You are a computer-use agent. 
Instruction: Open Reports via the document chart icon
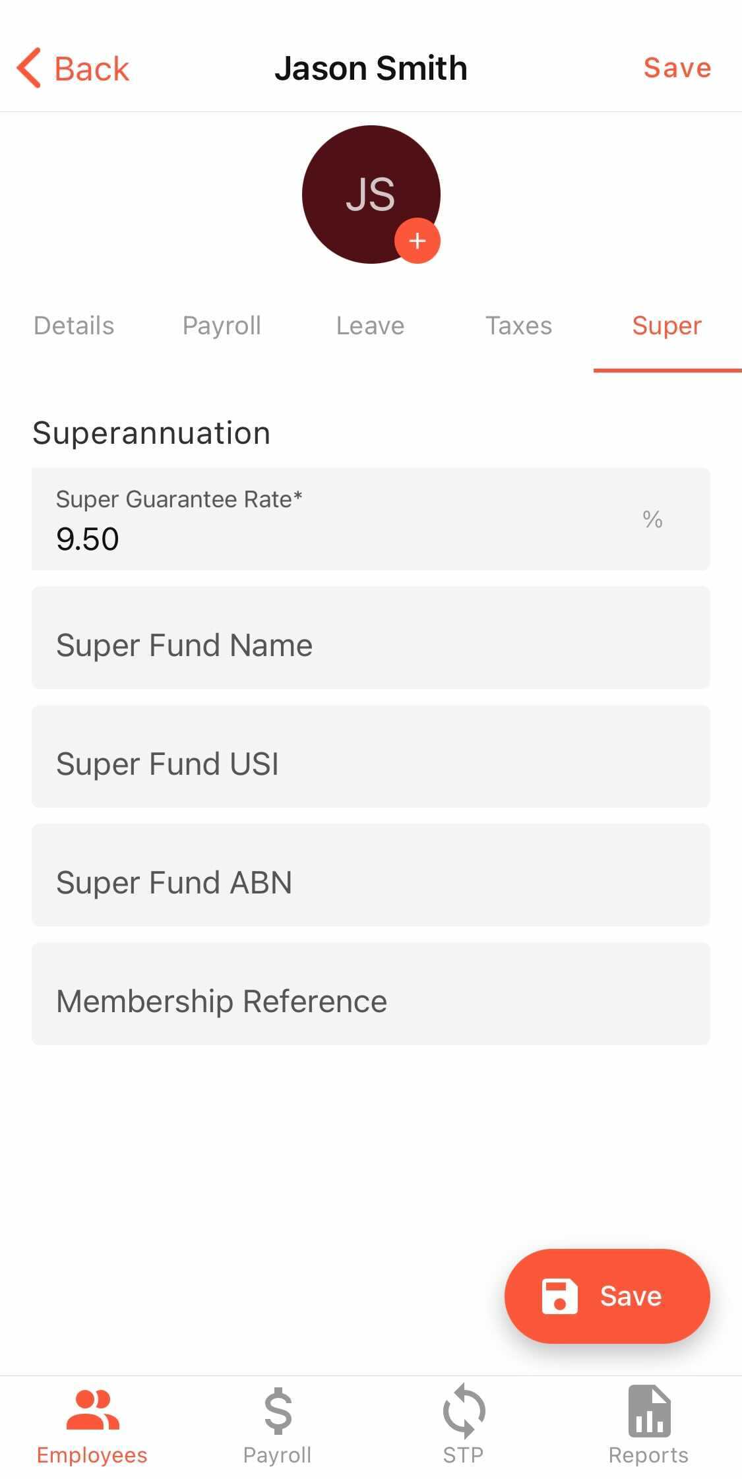coord(649,1410)
